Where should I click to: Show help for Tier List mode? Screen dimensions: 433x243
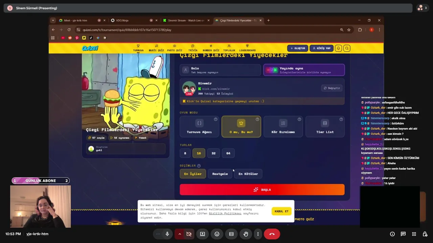click(341, 119)
